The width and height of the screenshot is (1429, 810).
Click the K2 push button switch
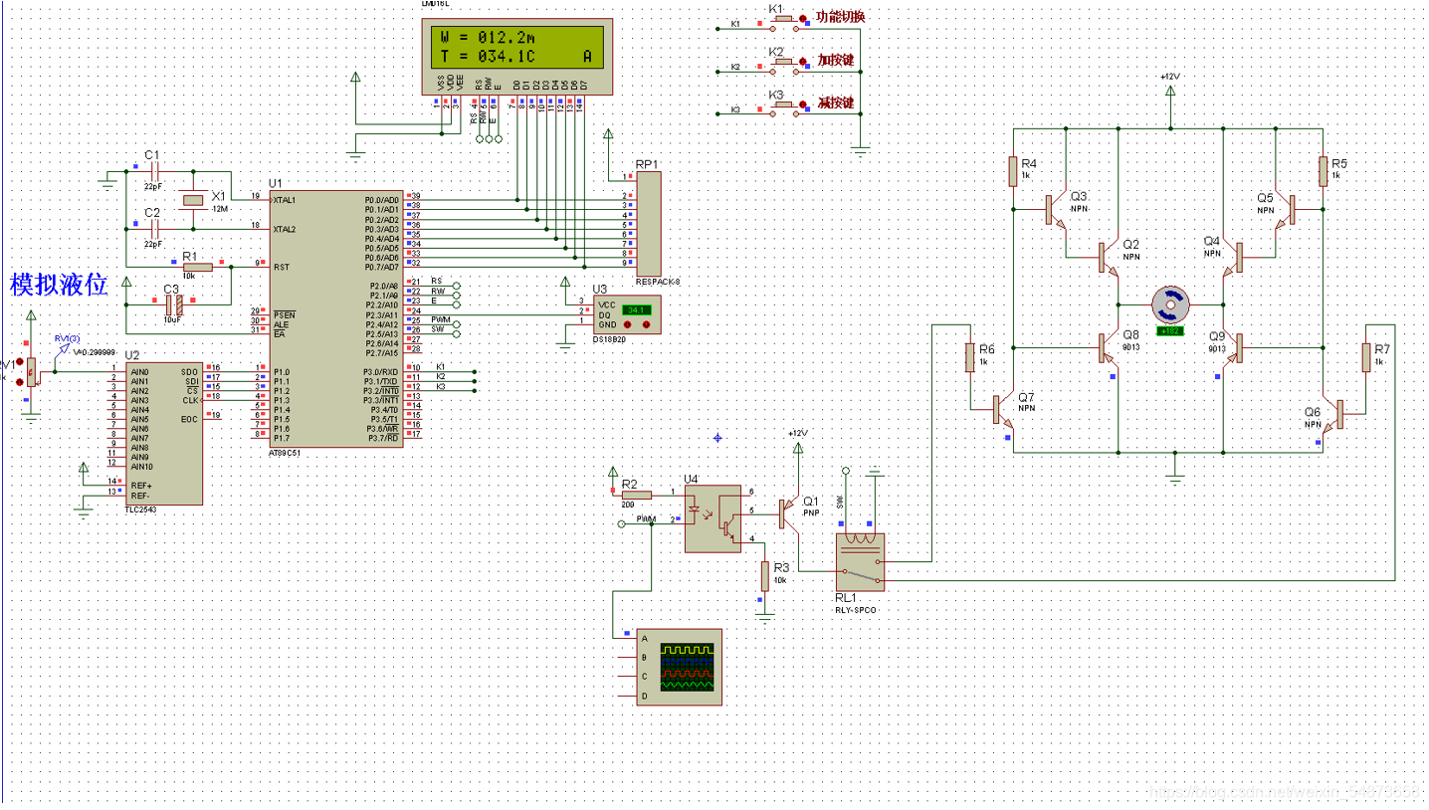pyautogui.click(x=782, y=64)
